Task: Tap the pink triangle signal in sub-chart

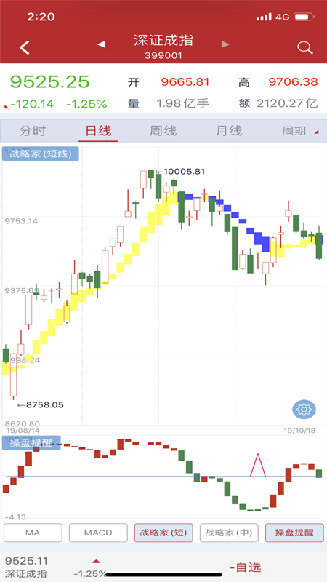Action: coord(258,465)
